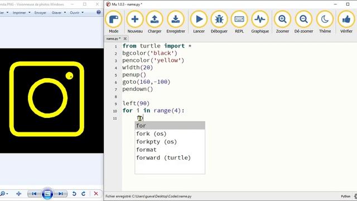Check code with Vérifier
The width and height of the screenshot is (357, 201).
(x=346, y=22)
